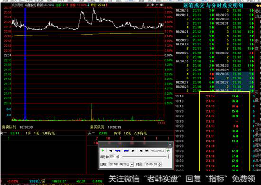Click the 详 detail icon above chart
The width and height of the screenshot is (261, 185).
click(x=149, y=5)
